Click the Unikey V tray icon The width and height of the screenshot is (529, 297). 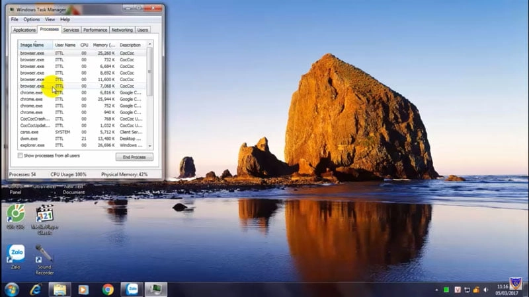[457, 290]
